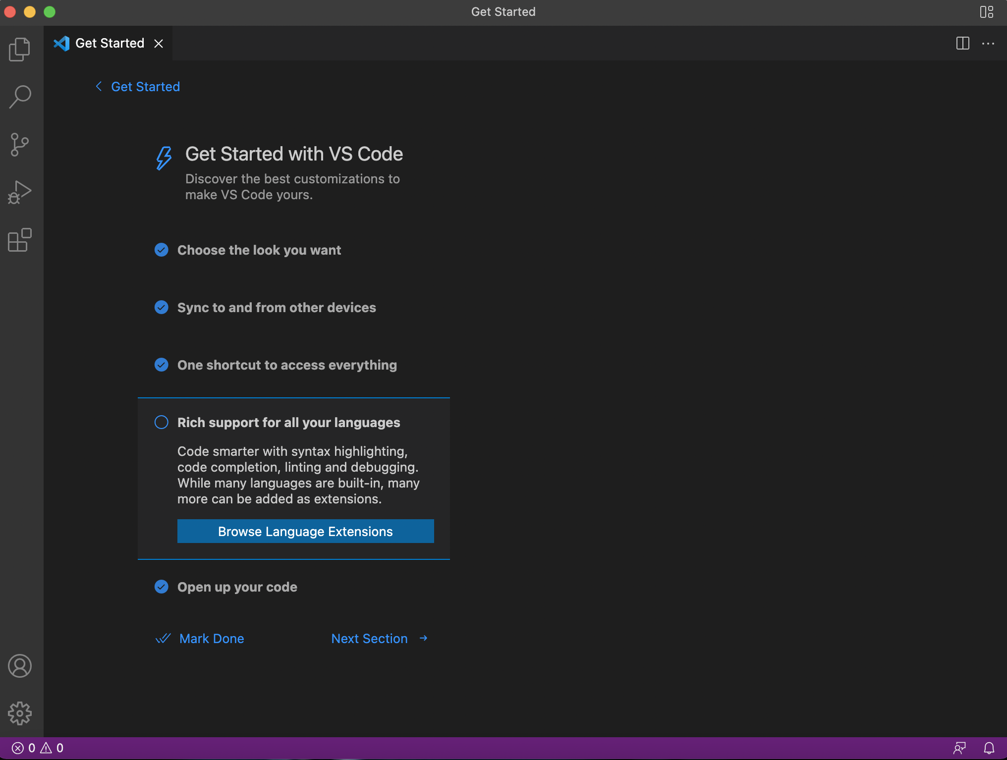The width and height of the screenshot is (1007, 760).
Task: Open Run and Debug view
Action: point(20,192)
